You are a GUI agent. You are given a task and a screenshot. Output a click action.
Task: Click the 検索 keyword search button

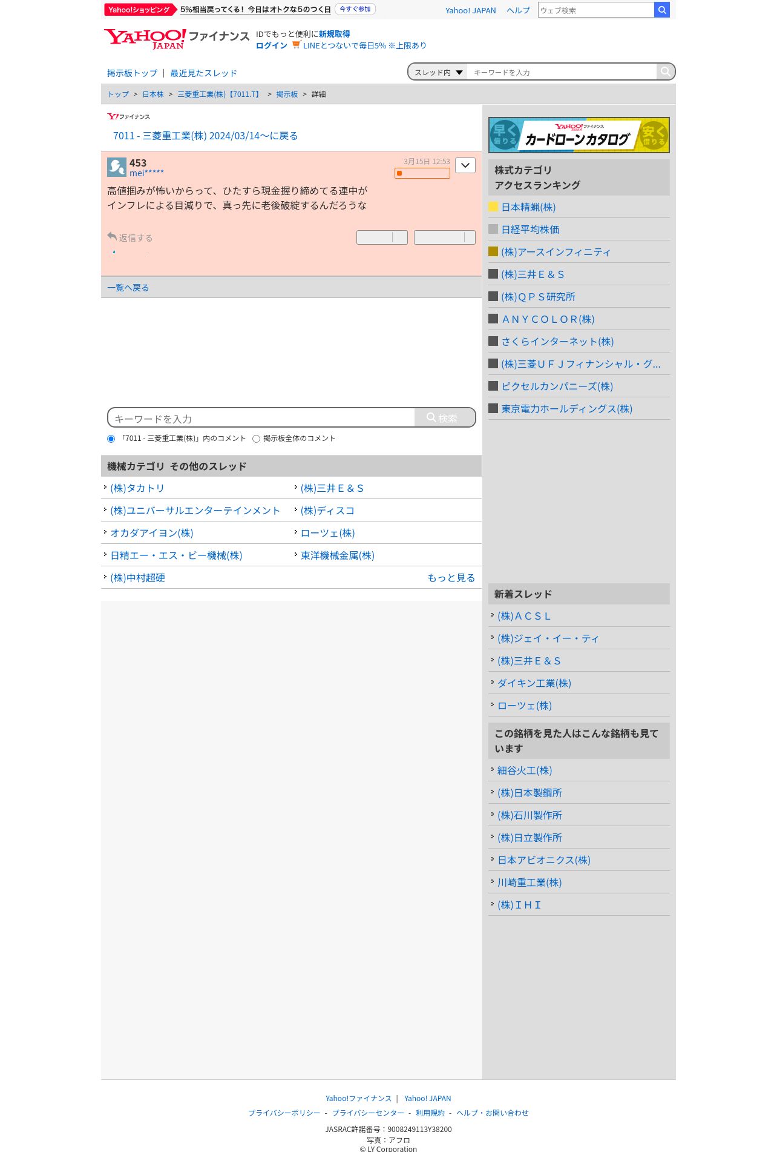click(x=445, y=417)
